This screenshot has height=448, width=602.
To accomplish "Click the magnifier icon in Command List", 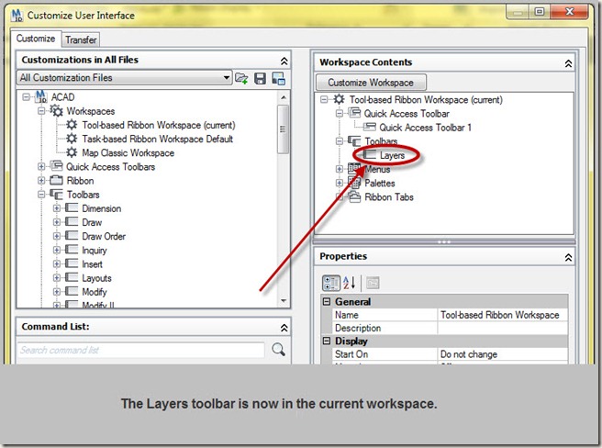I will click(278, 350).
